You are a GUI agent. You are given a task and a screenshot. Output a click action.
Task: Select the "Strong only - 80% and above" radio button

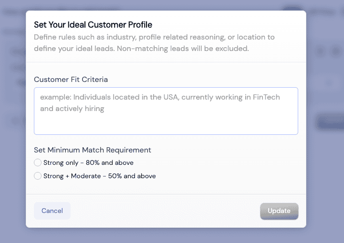pos(38,163)
